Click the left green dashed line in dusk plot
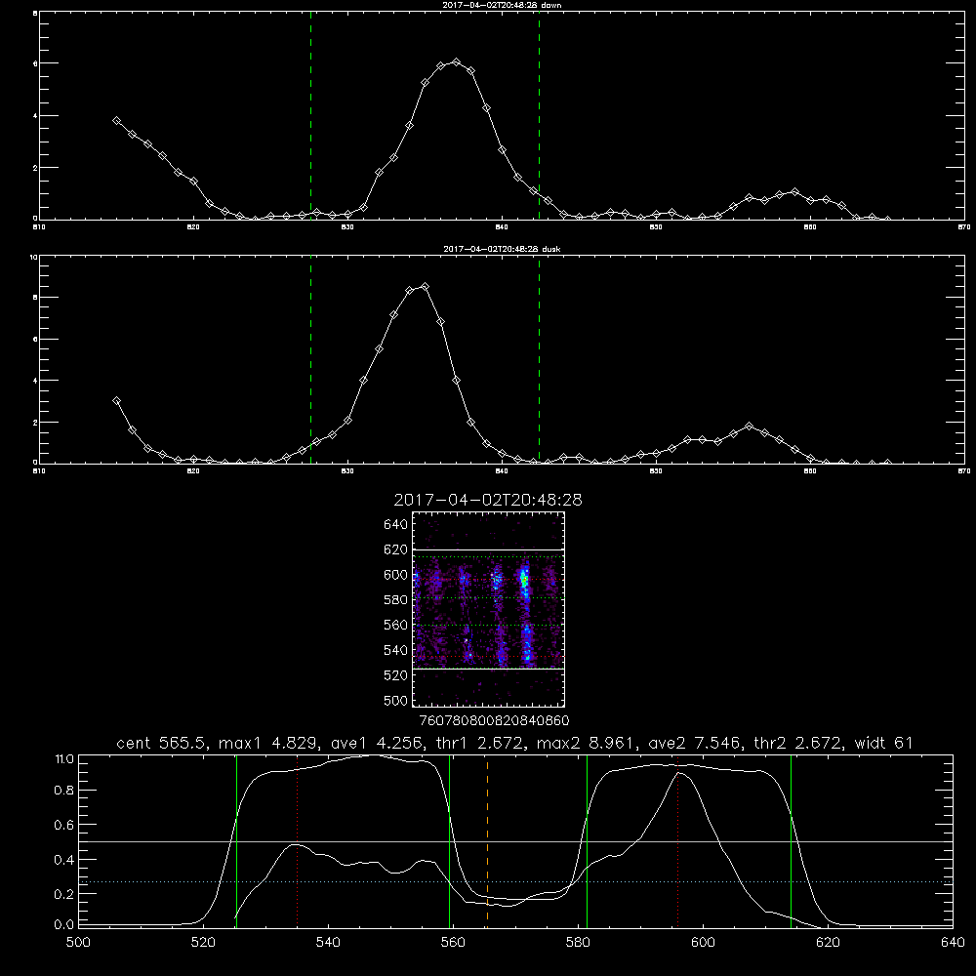The image size is (976, 976). (310, 360)
